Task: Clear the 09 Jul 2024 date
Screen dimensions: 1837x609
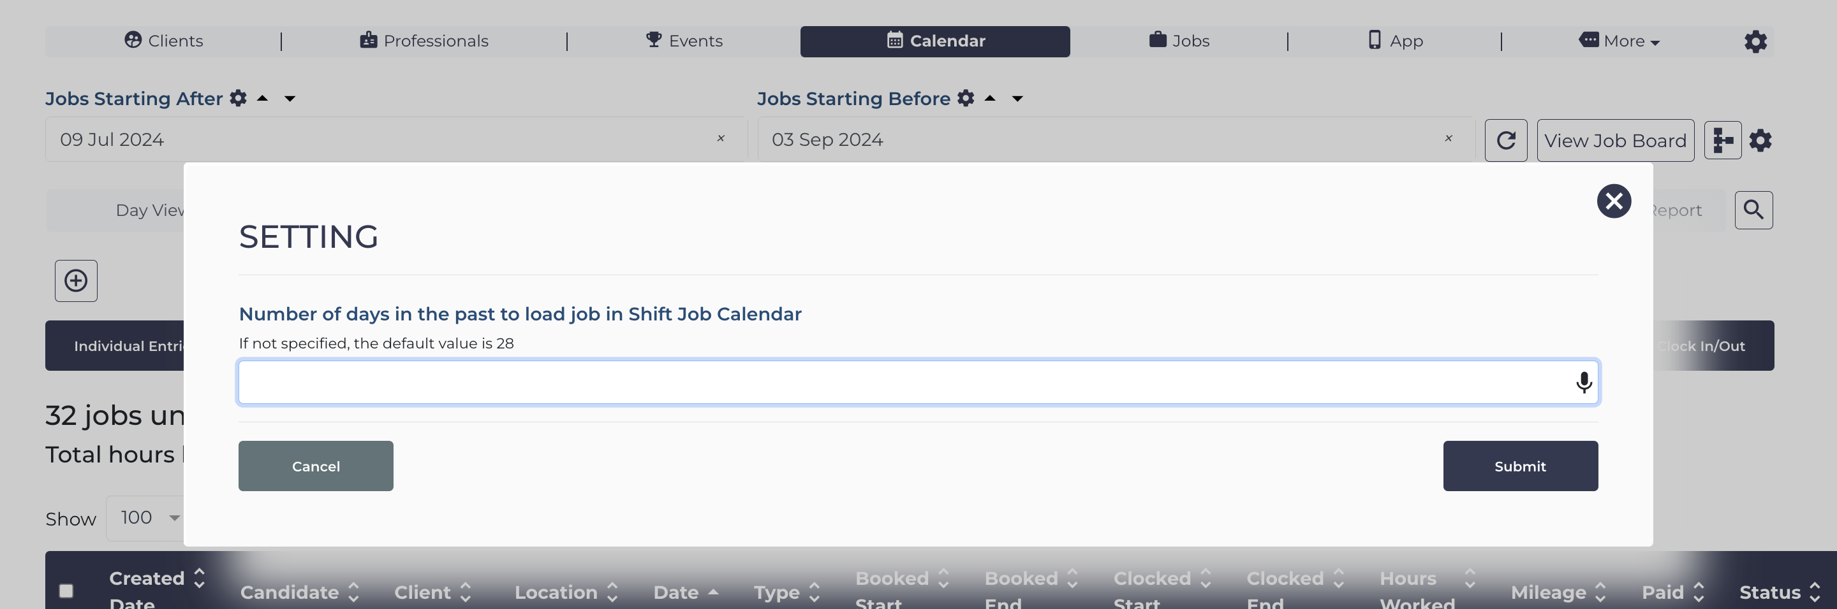Action: tap(720, 139)
